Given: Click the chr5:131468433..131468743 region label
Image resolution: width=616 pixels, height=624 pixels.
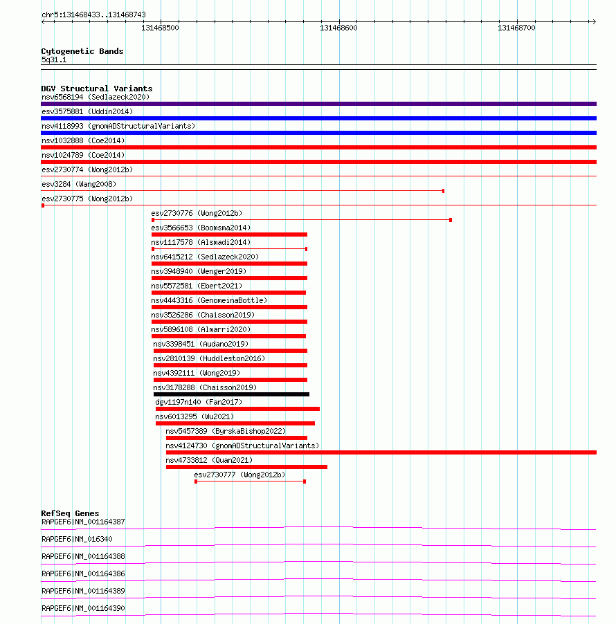Looking at the screenshot, I should (93, 15).
